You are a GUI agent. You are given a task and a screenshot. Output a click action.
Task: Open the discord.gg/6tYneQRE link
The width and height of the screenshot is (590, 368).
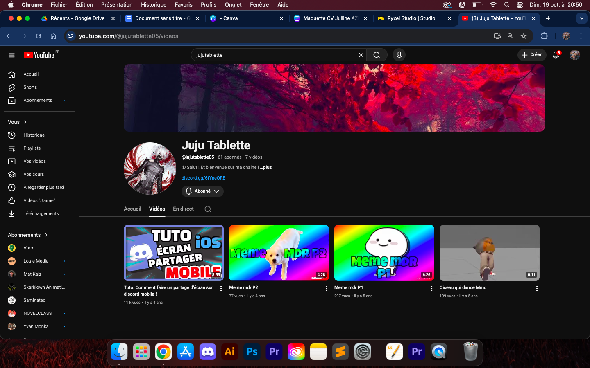tap(203, 178)
